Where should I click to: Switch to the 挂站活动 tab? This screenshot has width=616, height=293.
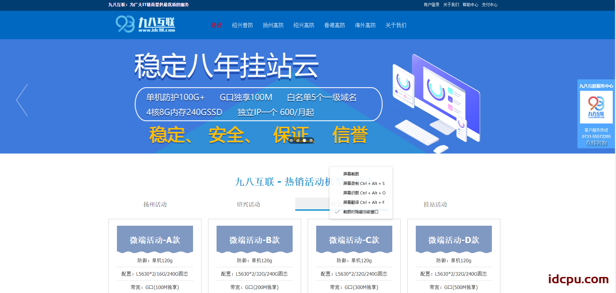click(x=435, y=204)
